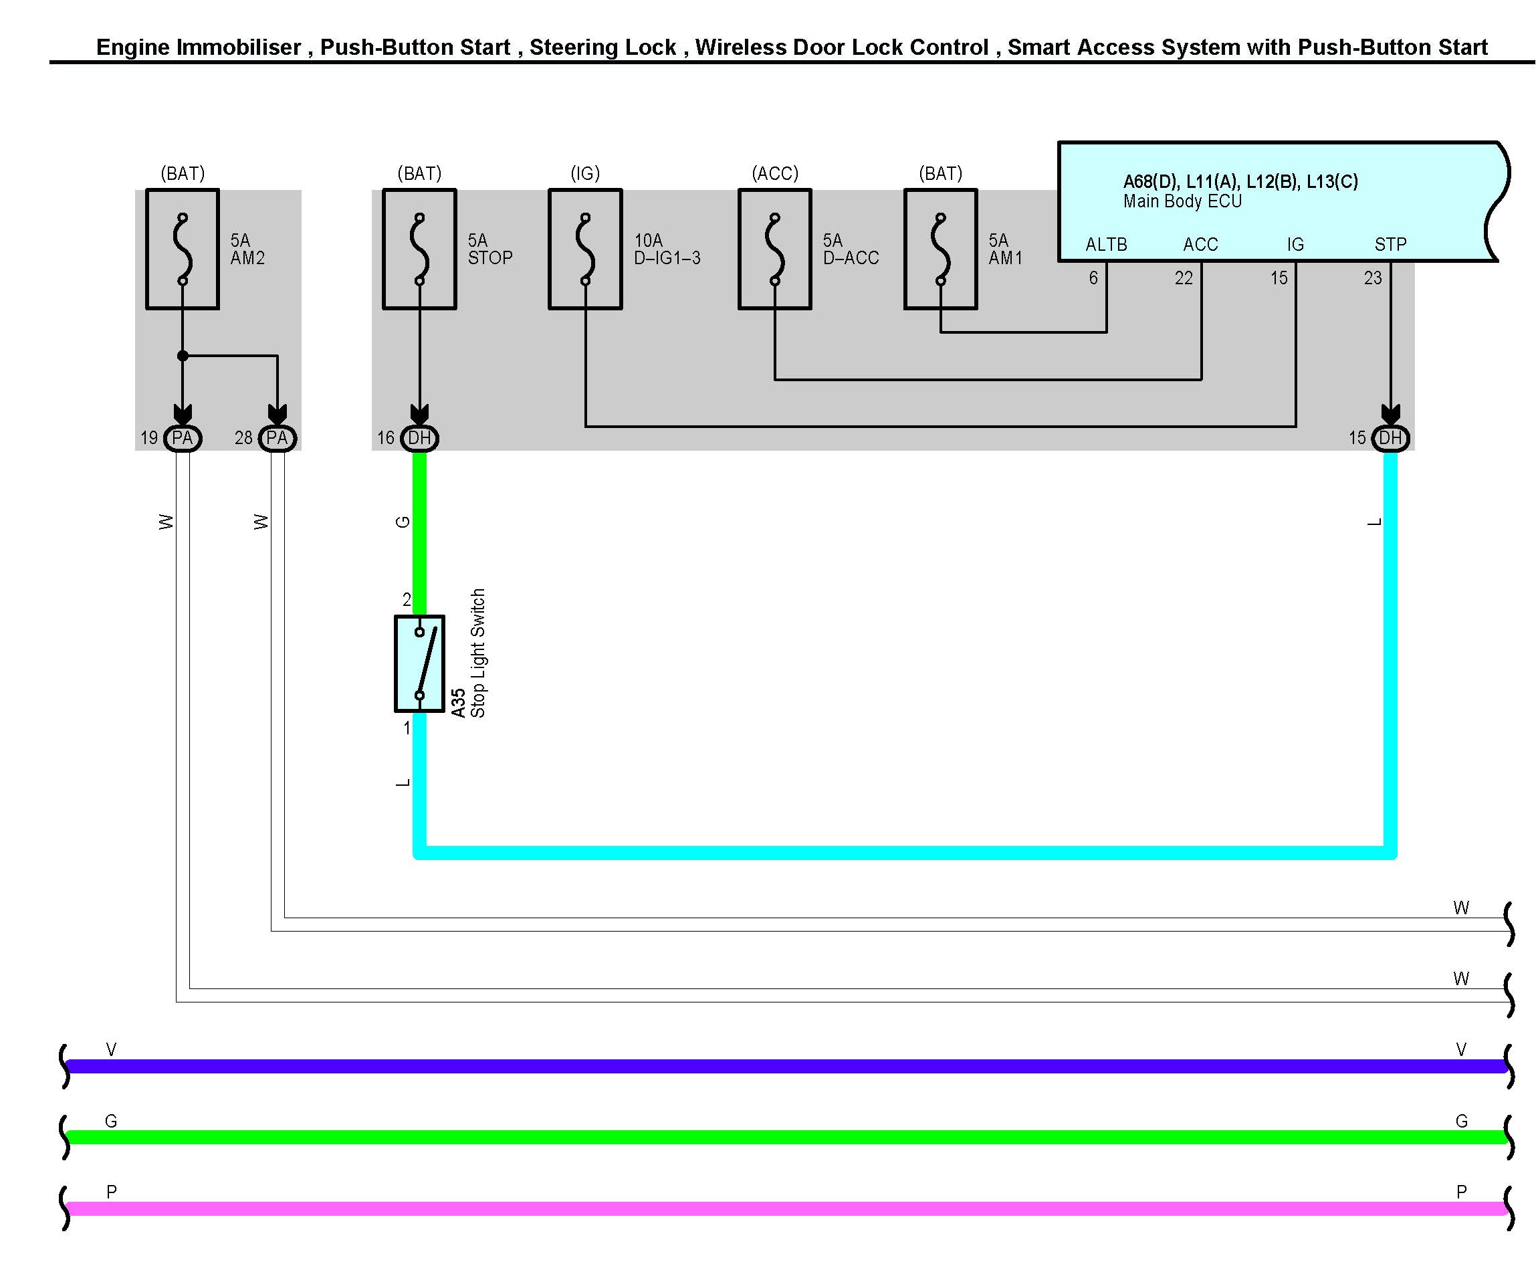Click the 5A D-ACC fuse symbol

(x=775, y=249)
